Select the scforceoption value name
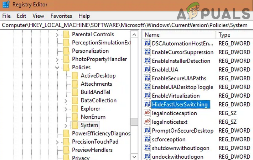 [169, 139]
